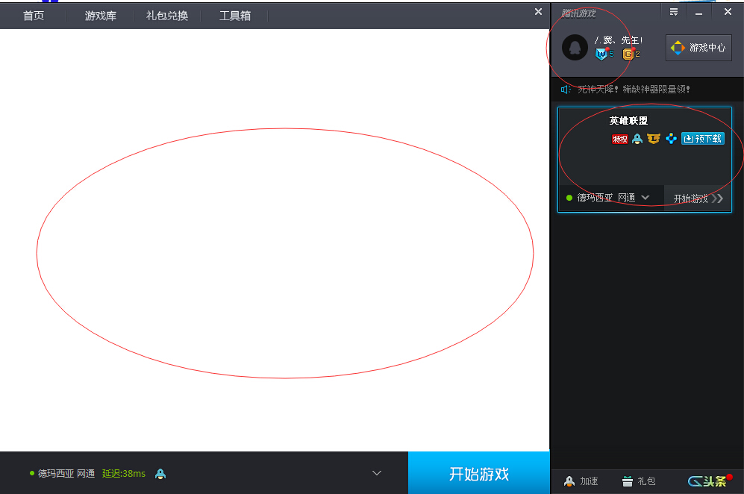Open the main menu dropdown in title bar
The height and width of the screenshot is (494, 744).
674,12
